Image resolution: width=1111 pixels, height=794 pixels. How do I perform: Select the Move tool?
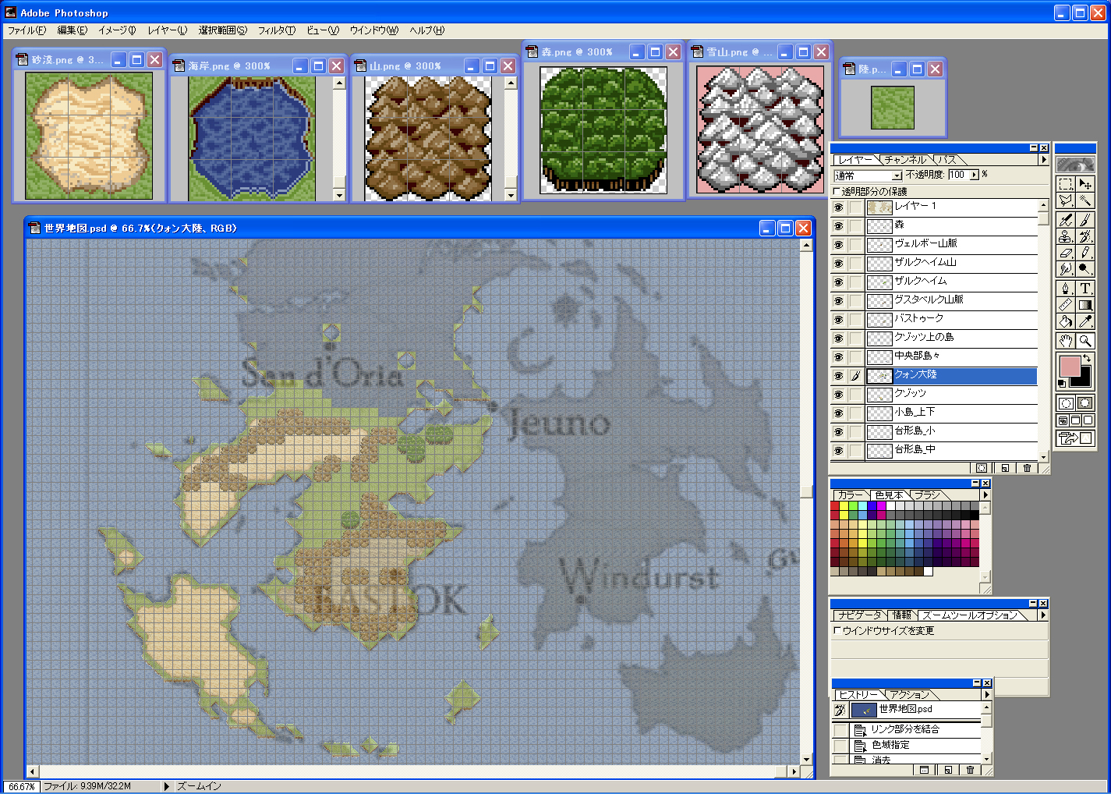(1085, 185)
